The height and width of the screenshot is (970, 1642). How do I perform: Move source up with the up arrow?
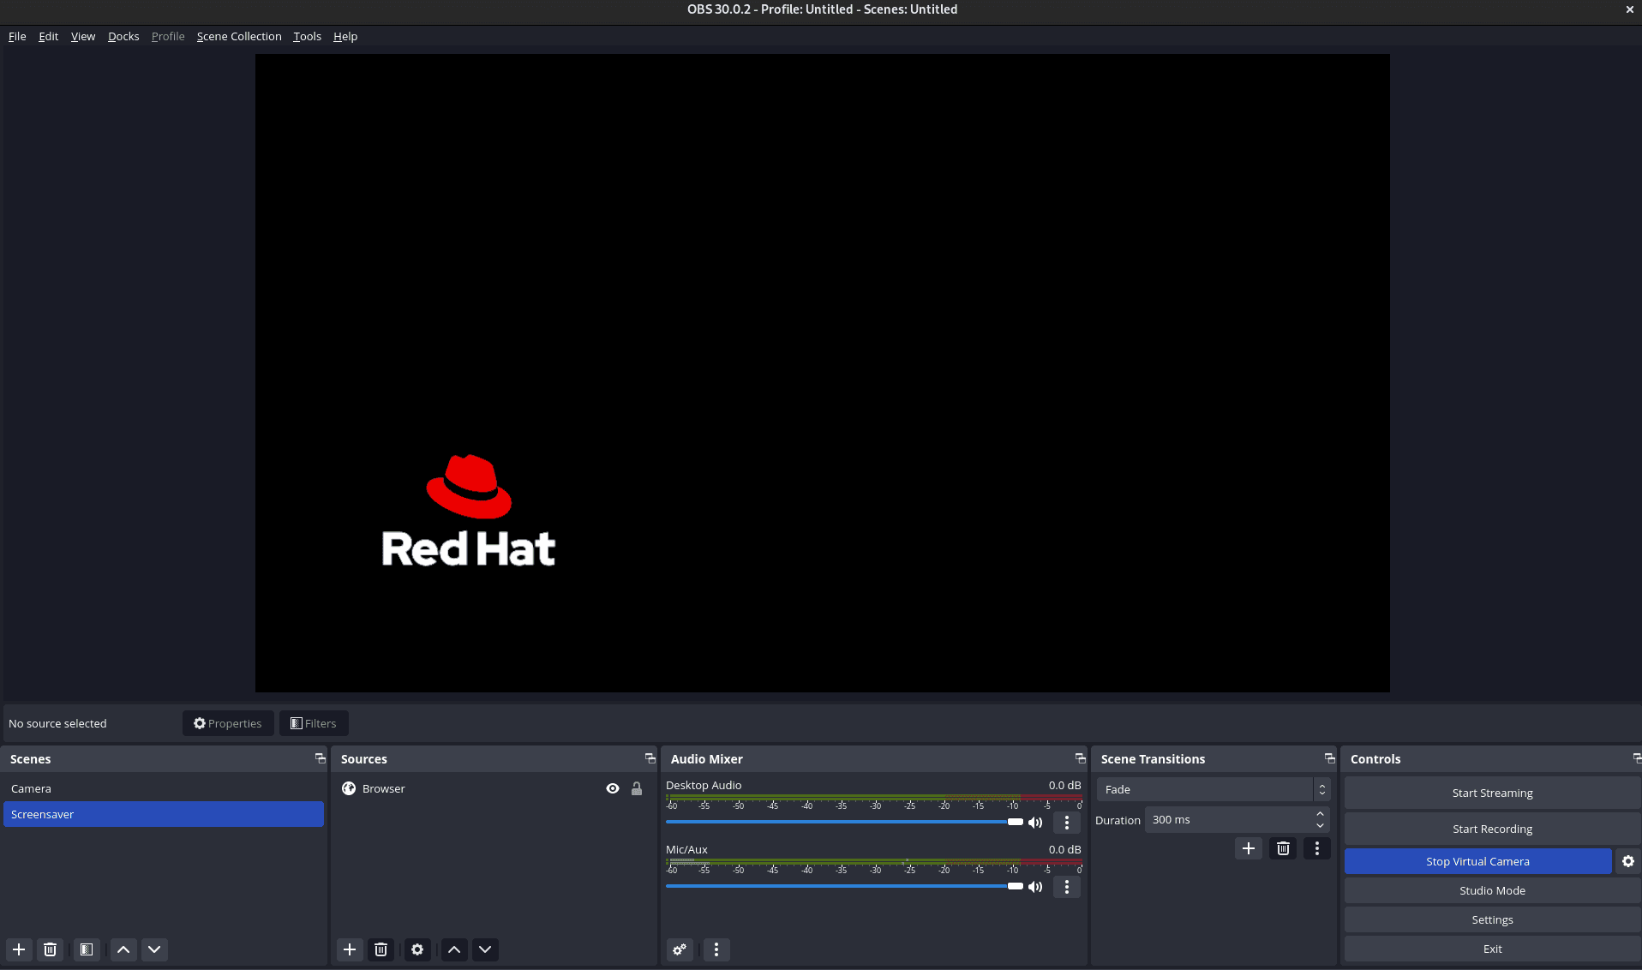pyautogui.click(x=454, y=949)
